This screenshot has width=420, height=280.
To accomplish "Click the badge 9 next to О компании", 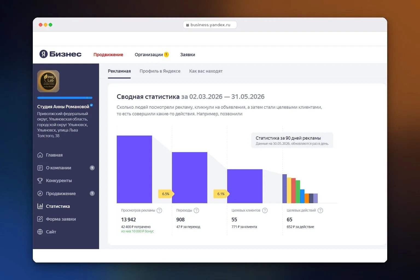I will (92, 168).
